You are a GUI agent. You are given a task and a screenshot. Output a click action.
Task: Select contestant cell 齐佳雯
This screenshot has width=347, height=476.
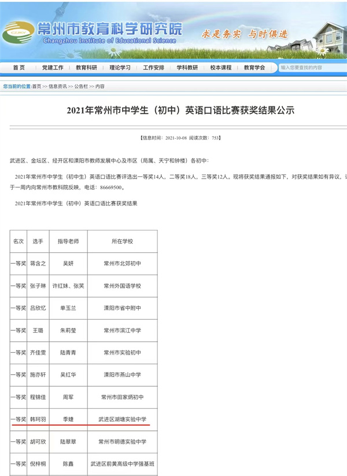pyautogui.click(x=38, y=353)
